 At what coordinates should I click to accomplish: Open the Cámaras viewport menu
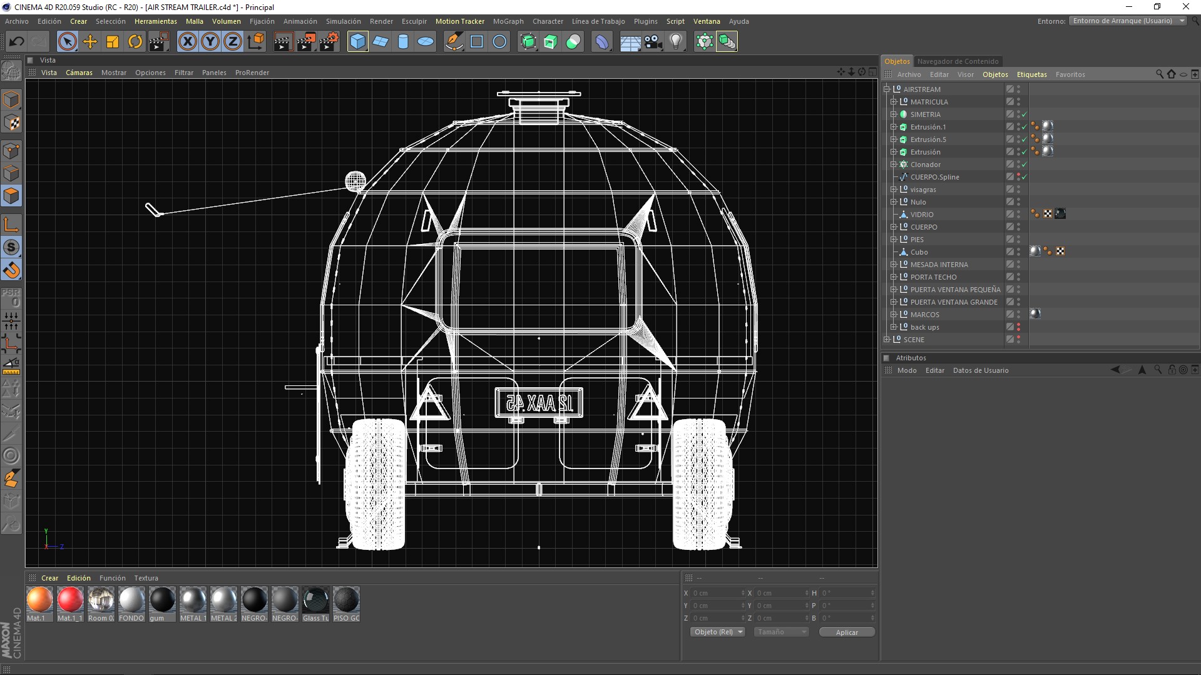point(79,73)
